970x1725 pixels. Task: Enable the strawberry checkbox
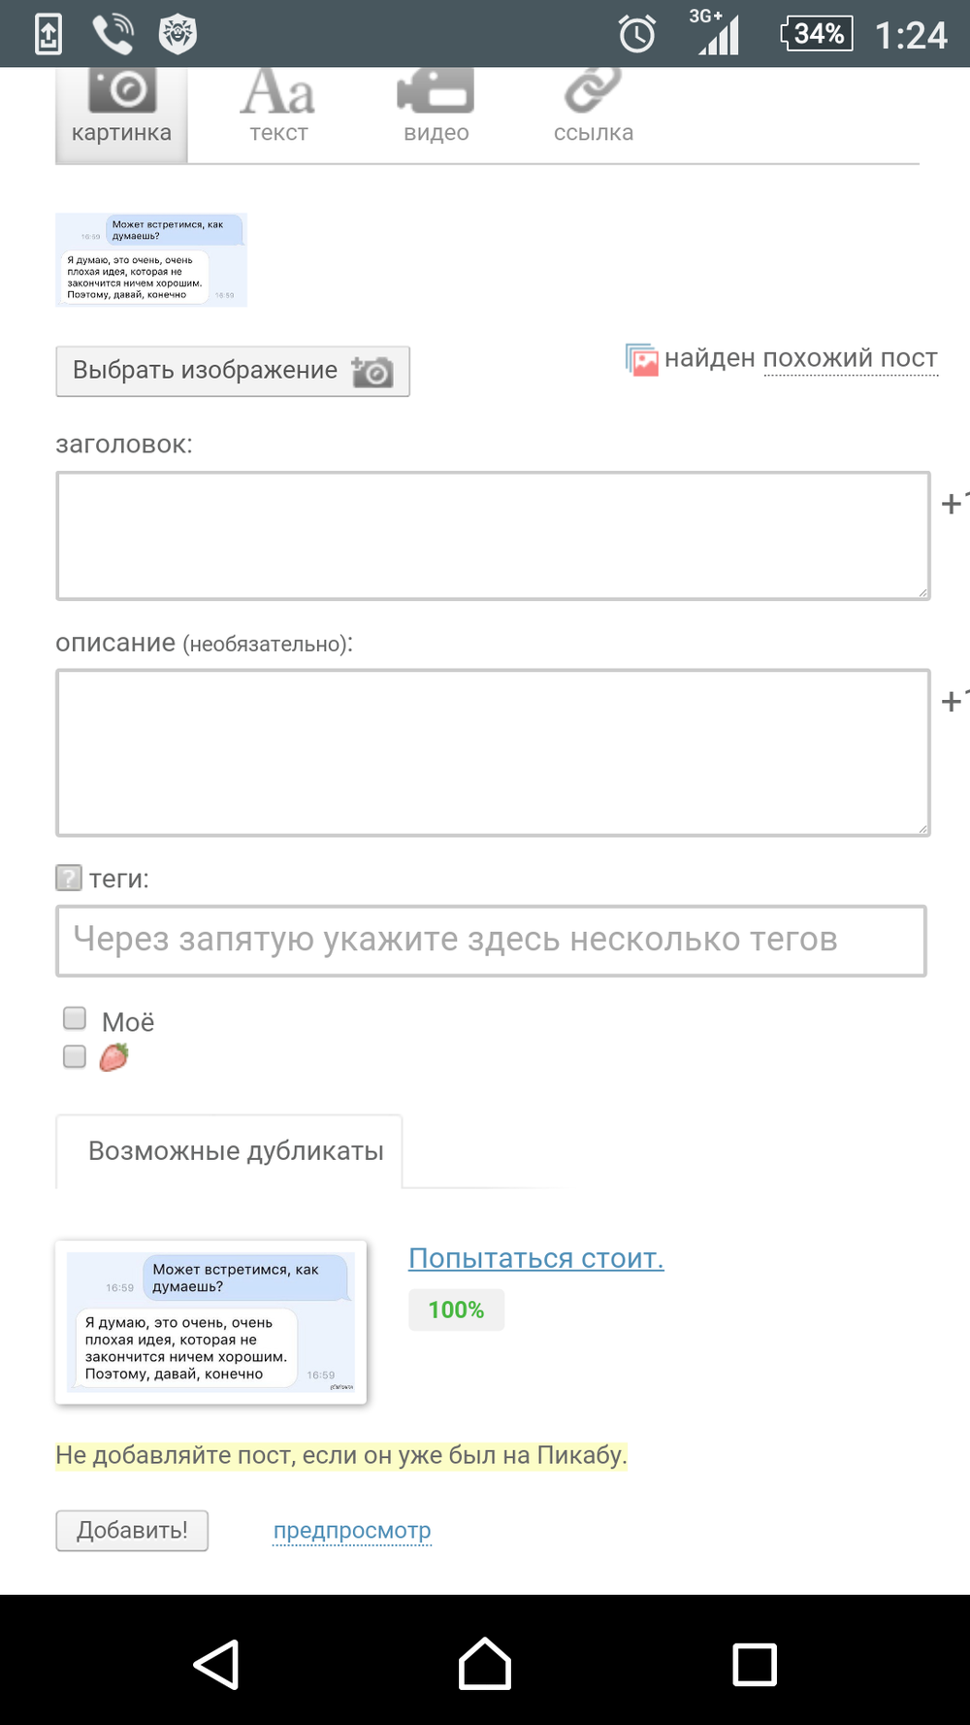coord(75,1056)
